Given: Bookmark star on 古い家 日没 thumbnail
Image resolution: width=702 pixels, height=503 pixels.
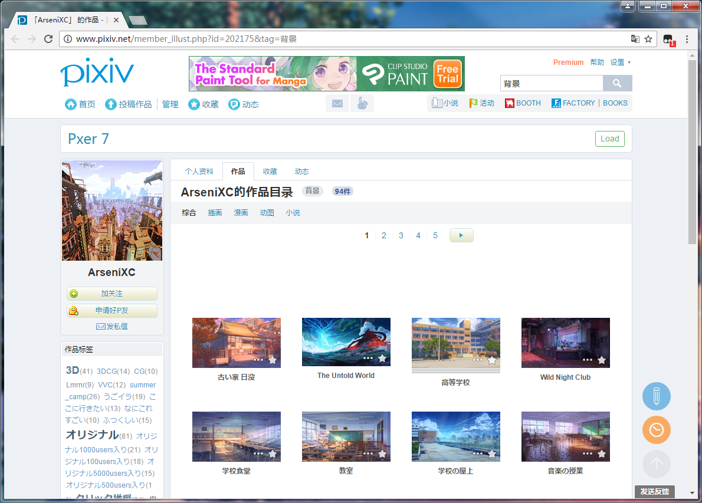Looking at the screenshot, I should [x=273, y=360].
